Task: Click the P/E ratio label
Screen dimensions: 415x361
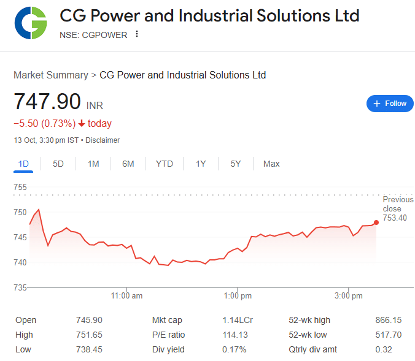Action: [168, 335]
